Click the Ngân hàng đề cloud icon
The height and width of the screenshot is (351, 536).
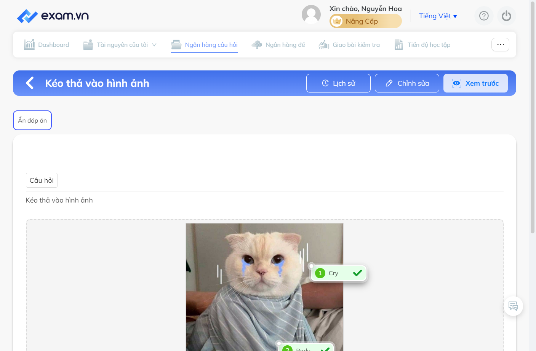(257, 45)
